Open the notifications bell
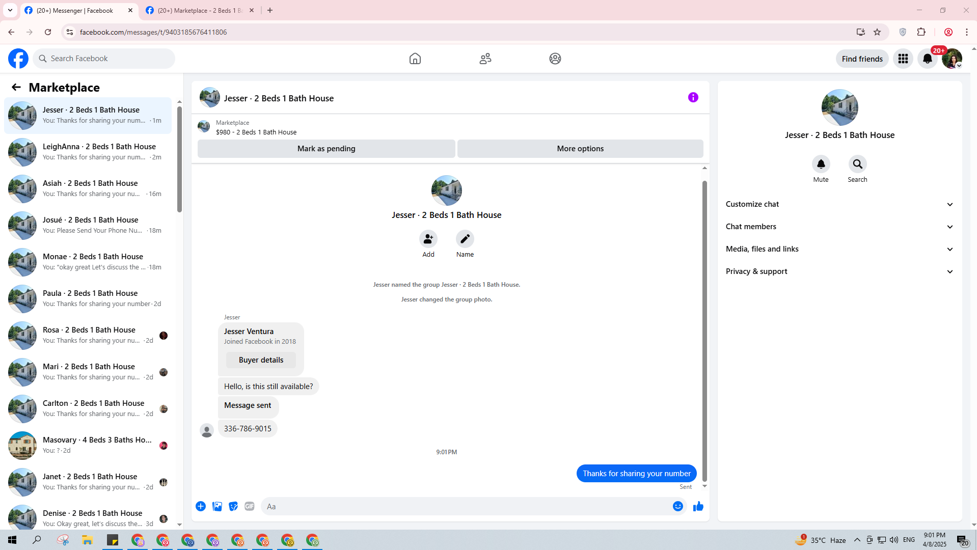977x550 pixels. point(928,59)
